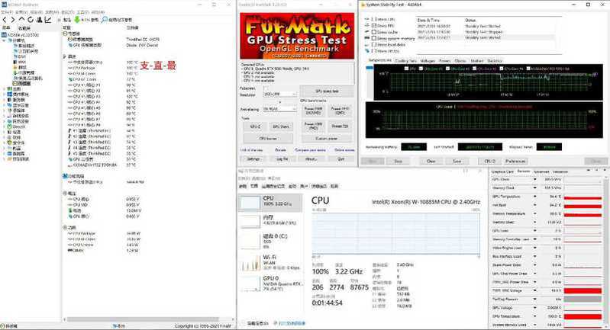Toggle the CPU graph checkbox in temperature chart
The height and width of the screenshot is (330, 610).
406,69
